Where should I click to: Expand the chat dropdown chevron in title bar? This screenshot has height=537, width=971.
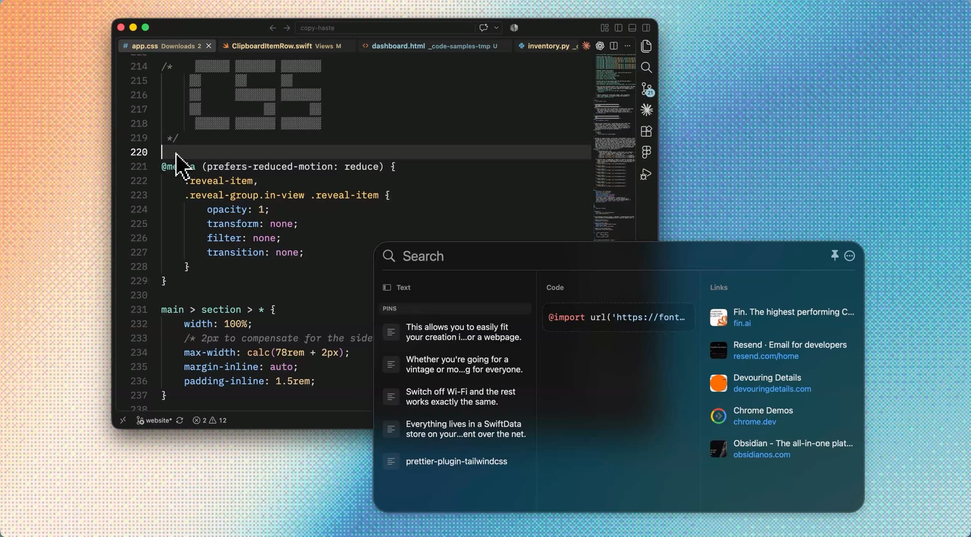point(497,28)
